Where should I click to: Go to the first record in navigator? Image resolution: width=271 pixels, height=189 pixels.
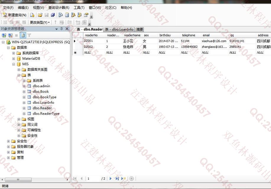point(75,178)
